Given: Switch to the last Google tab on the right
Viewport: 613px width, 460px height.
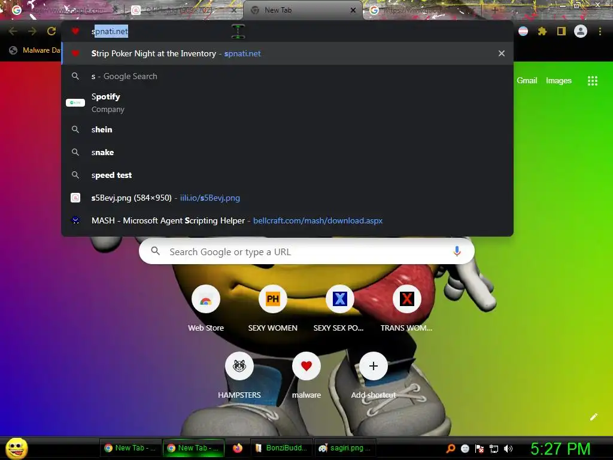Looking at the screenshot, I should pyautogui.click(x=422, y=10).
